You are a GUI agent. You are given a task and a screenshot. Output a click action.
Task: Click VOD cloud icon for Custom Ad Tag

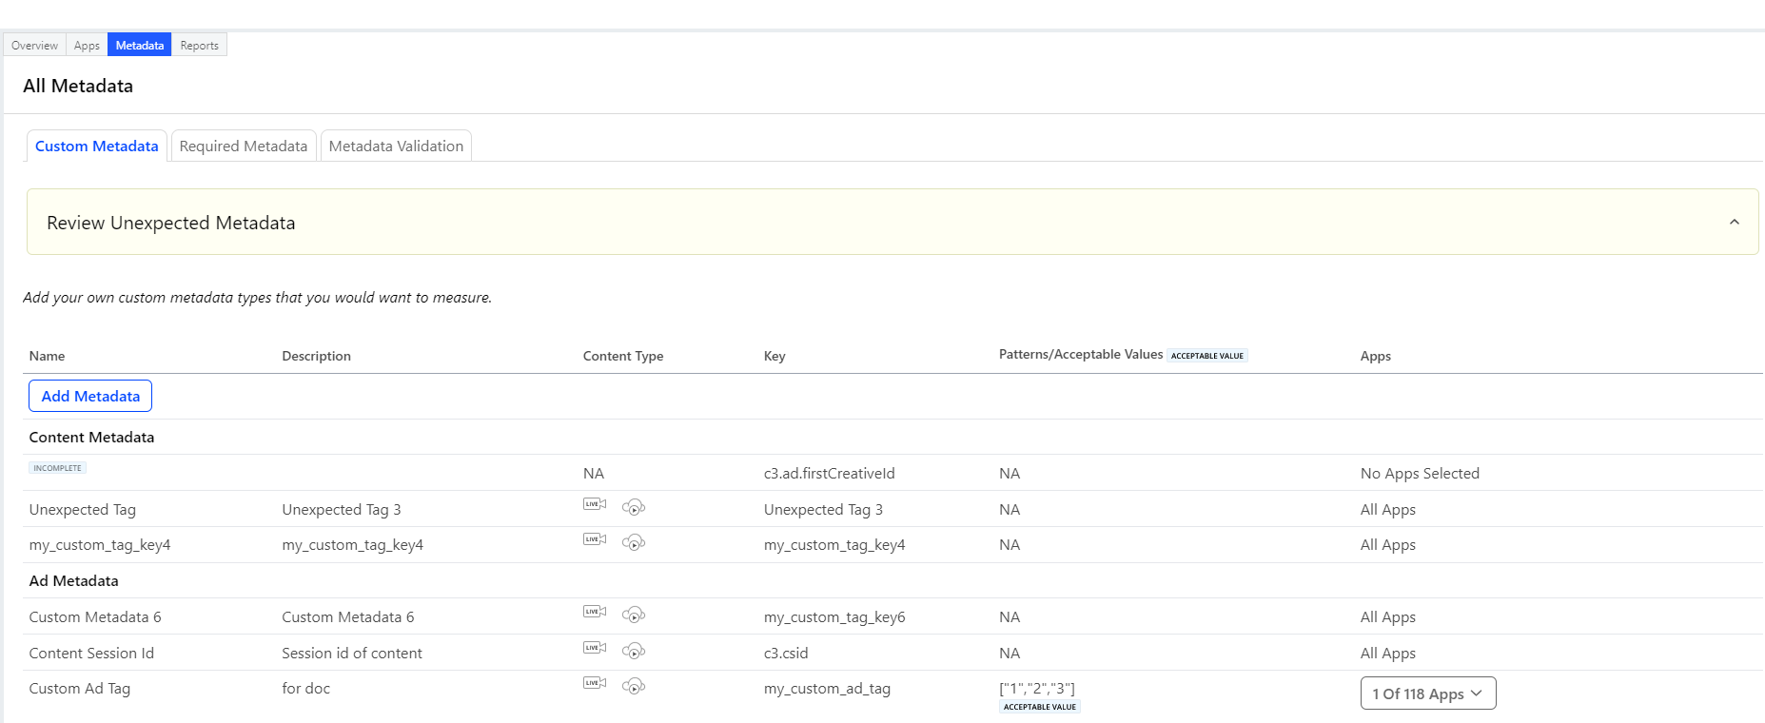click(634, 686)
